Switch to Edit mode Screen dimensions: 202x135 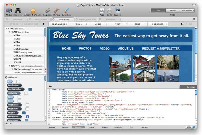tap(158, 11)
